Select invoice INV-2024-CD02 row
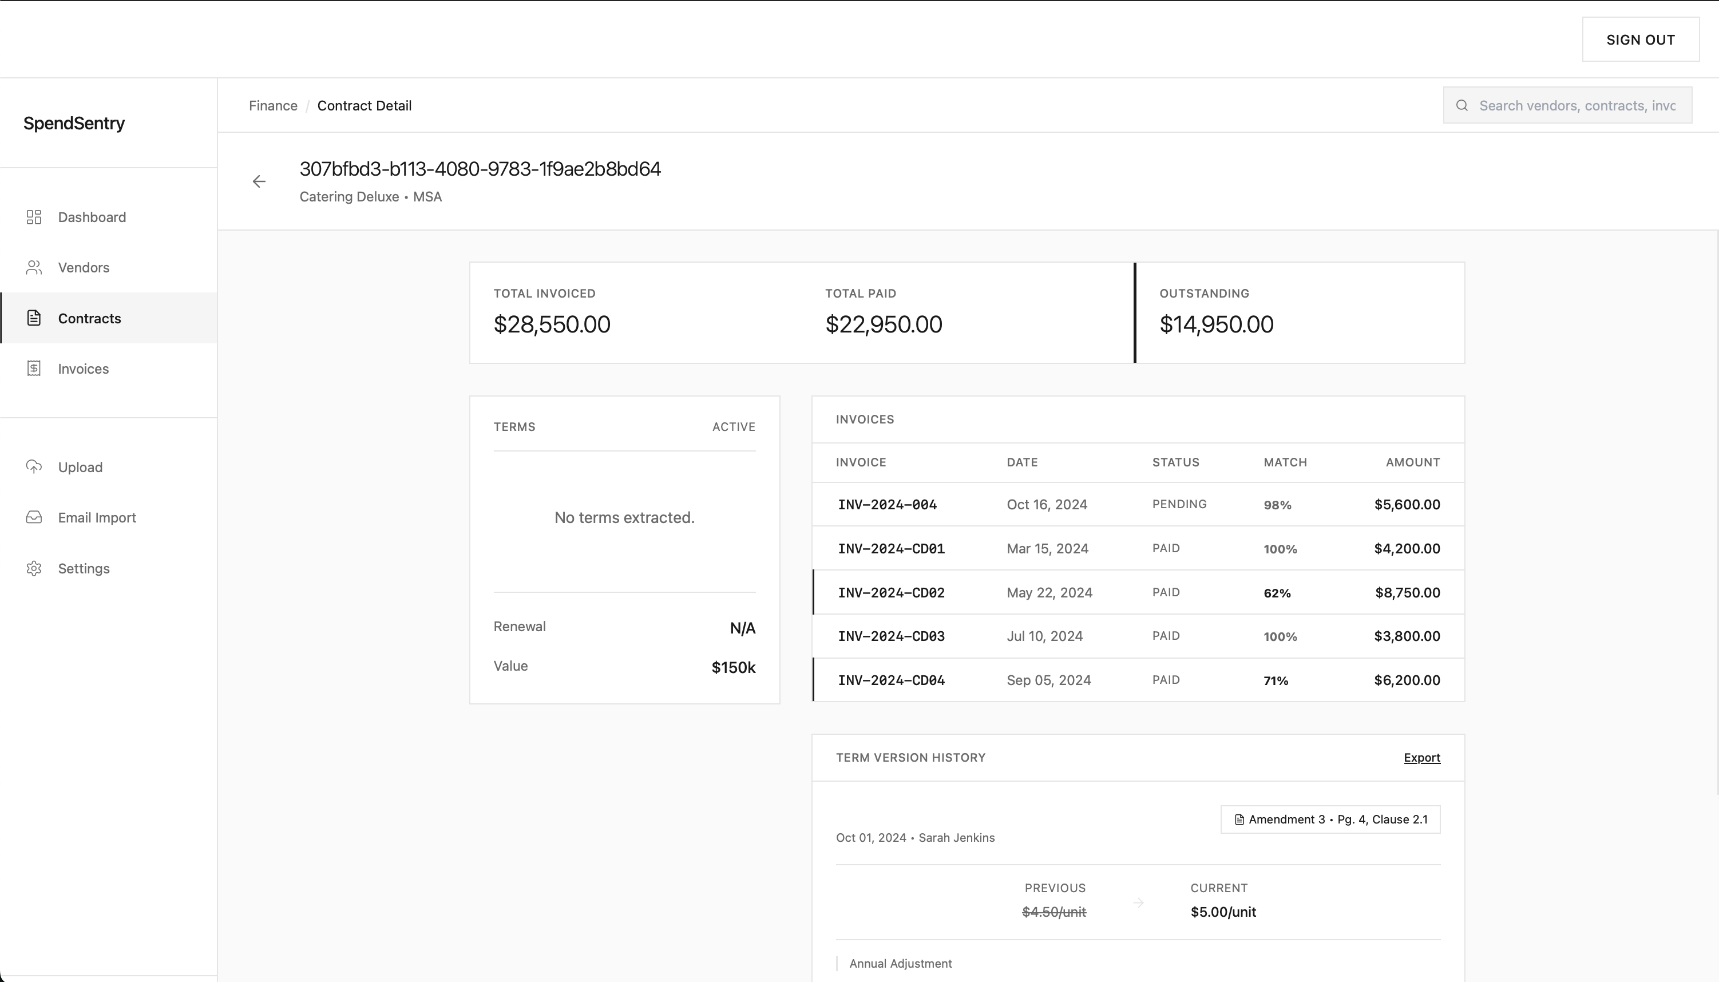The image size is (1719, 982). [890, 592]
